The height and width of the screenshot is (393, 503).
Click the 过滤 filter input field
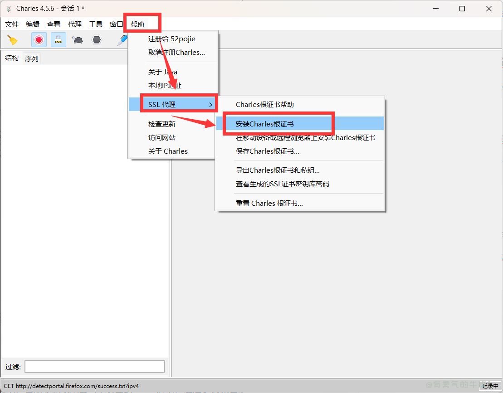point(94,367)
